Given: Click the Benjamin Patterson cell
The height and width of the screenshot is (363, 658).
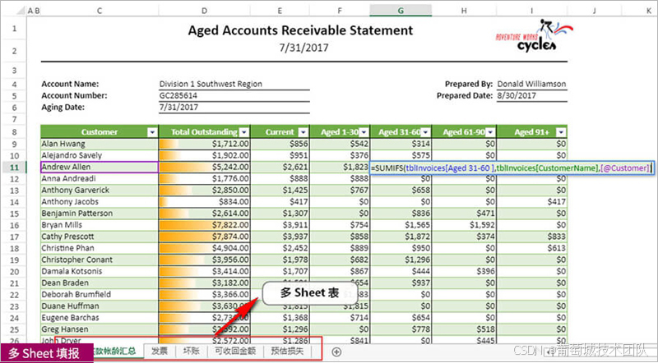Looking at the screenshot, I should tap(100, 214).
